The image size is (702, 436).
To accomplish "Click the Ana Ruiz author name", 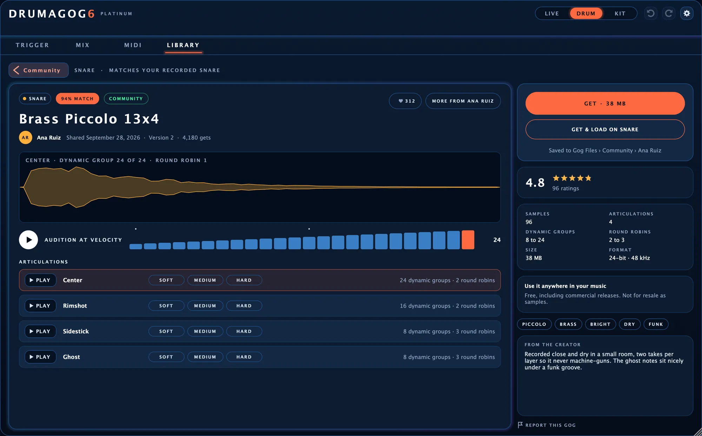I will [49, 137].
